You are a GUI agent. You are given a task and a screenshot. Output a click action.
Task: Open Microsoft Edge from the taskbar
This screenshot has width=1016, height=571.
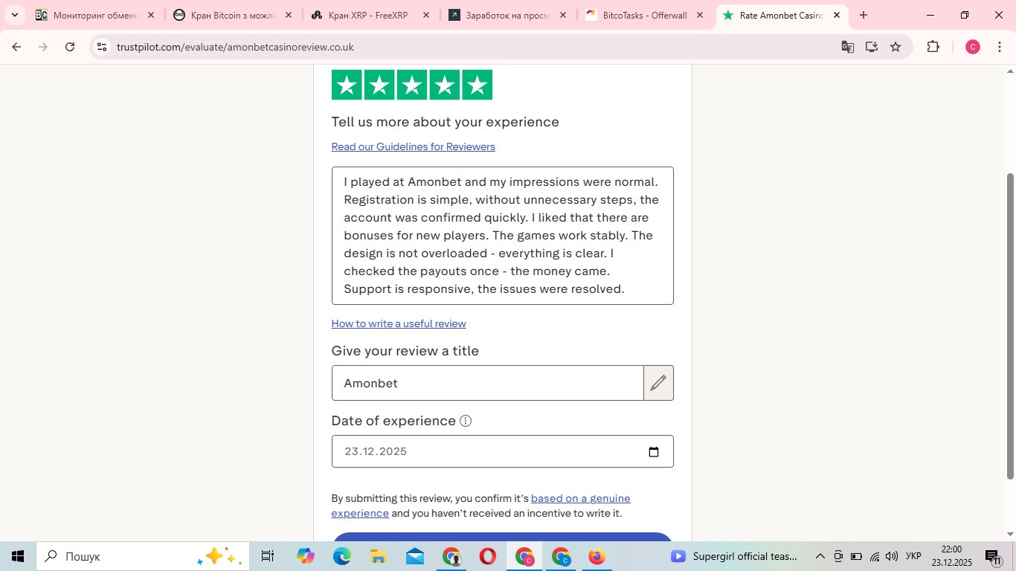[x=341, y=556]
